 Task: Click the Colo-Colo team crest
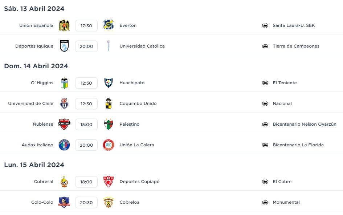[x=64, y=202]
